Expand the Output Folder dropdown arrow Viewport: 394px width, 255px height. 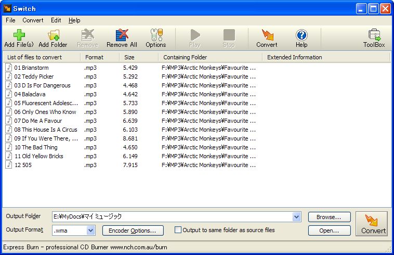[296, 216]
